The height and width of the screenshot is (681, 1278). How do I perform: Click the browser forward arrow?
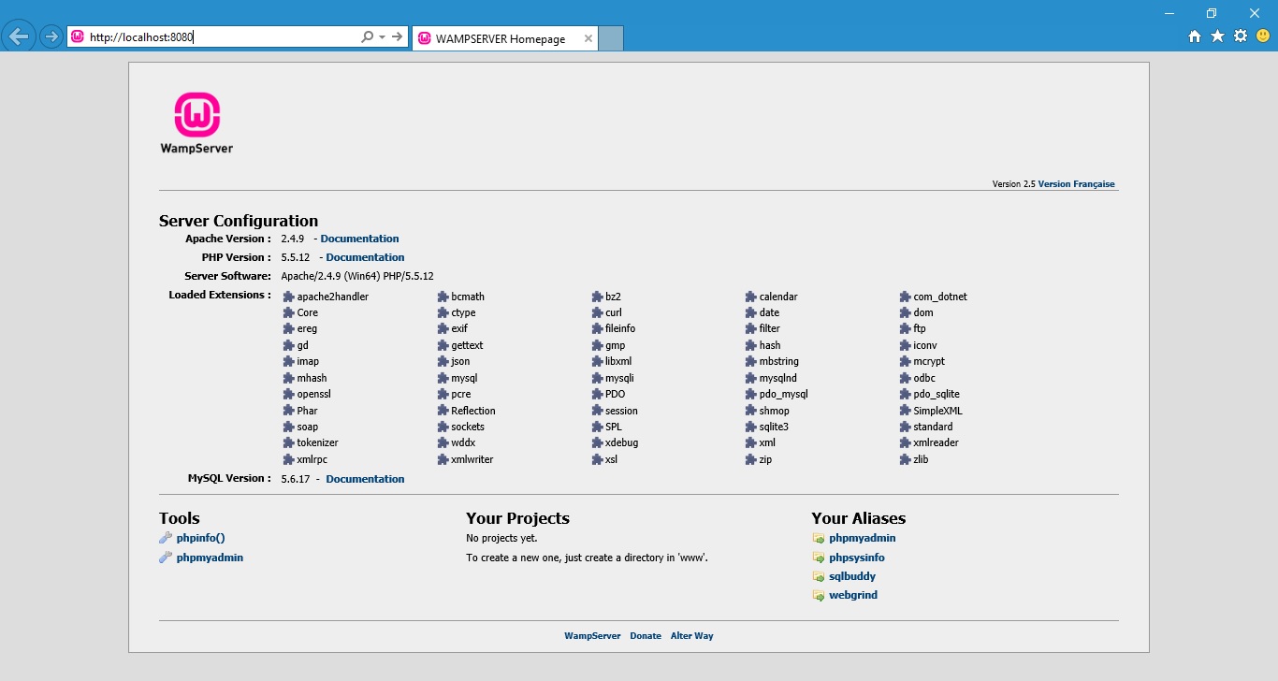tap(51, 36)
